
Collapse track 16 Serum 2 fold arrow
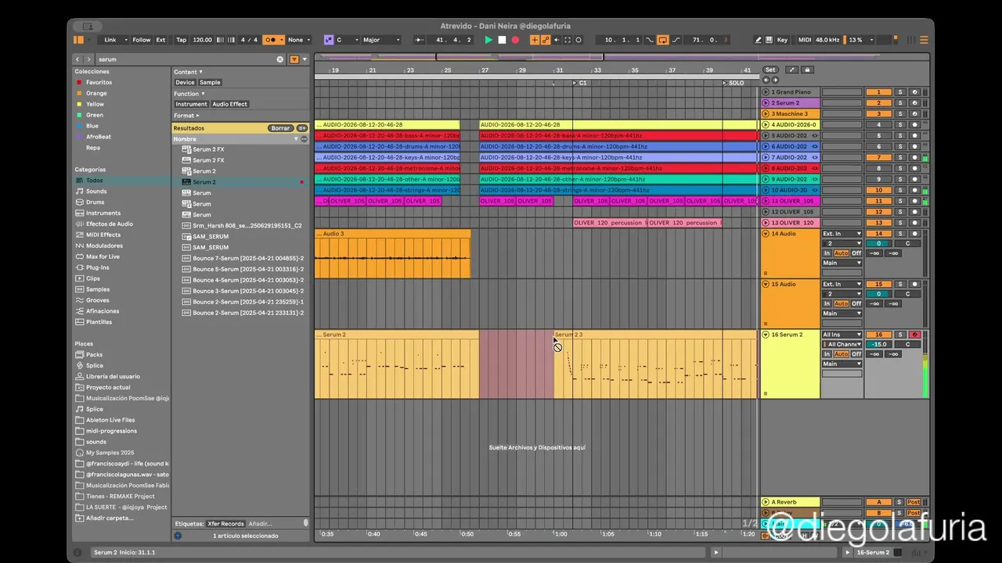click(x=766, y=335)
